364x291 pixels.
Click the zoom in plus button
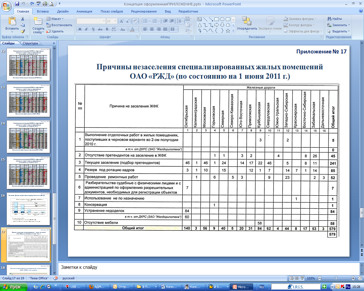pyautogui.click(x=353, y=278)
